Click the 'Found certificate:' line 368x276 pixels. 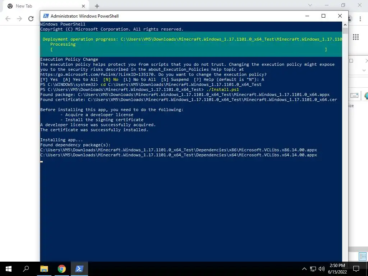(188, 100)
